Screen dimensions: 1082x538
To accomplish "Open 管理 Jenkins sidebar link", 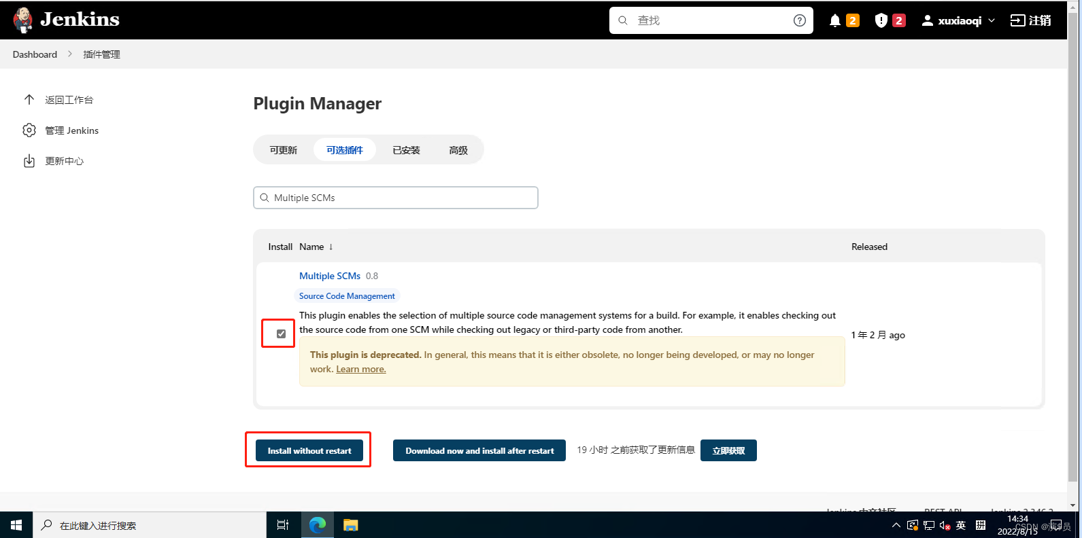I will coord(71,130).
